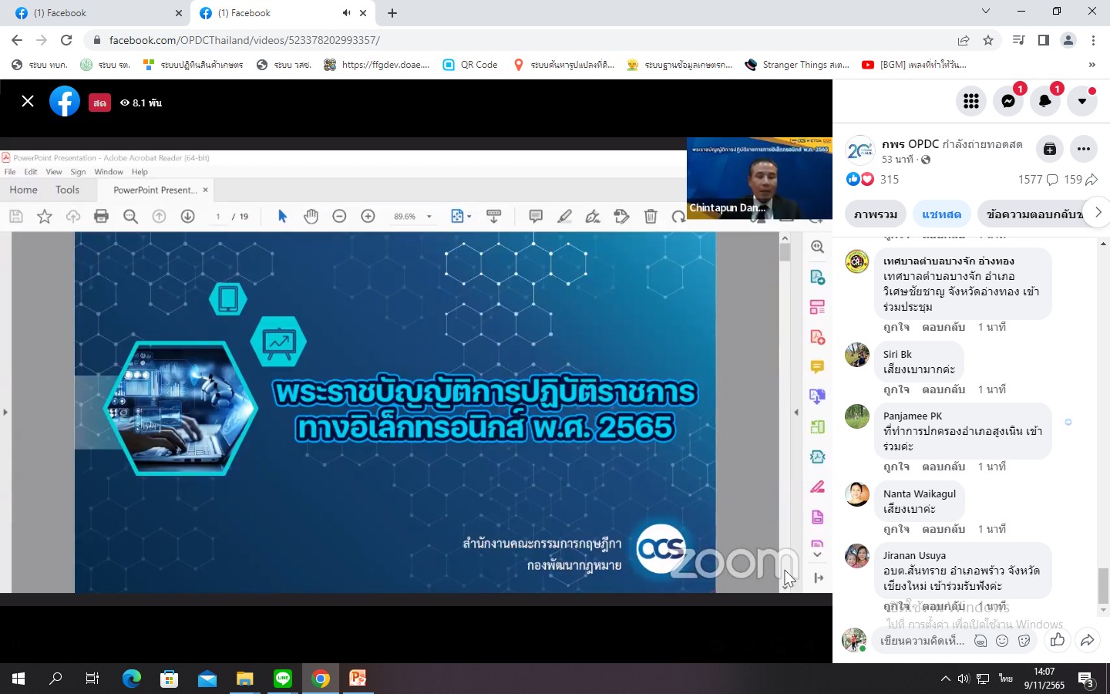Click the share arrow next to comment box

click(1087, 640)
